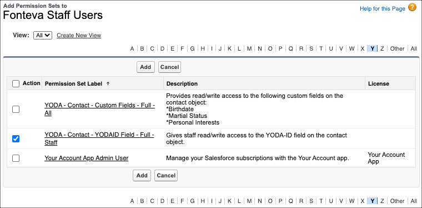Open Create New View link
Image resolution: width=422 pixels, height=208 pixels.
tap(79, 35)
